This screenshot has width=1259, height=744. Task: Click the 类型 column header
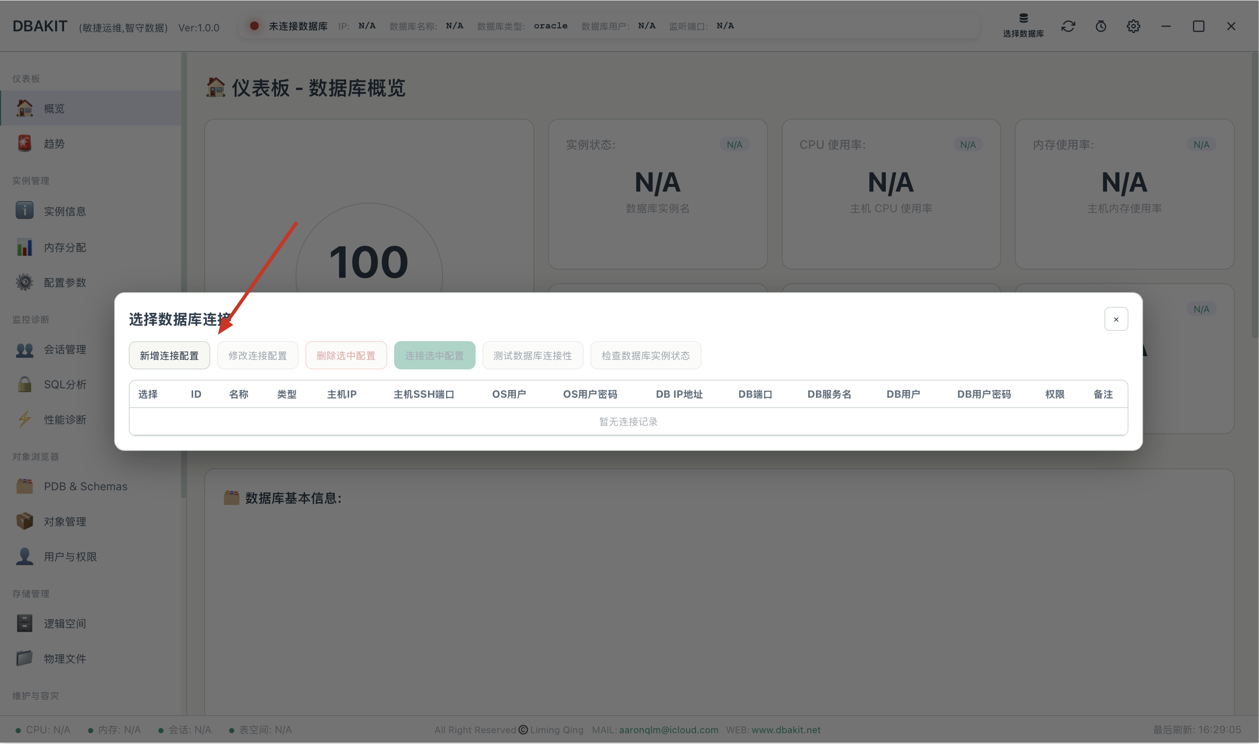[286, 394]
